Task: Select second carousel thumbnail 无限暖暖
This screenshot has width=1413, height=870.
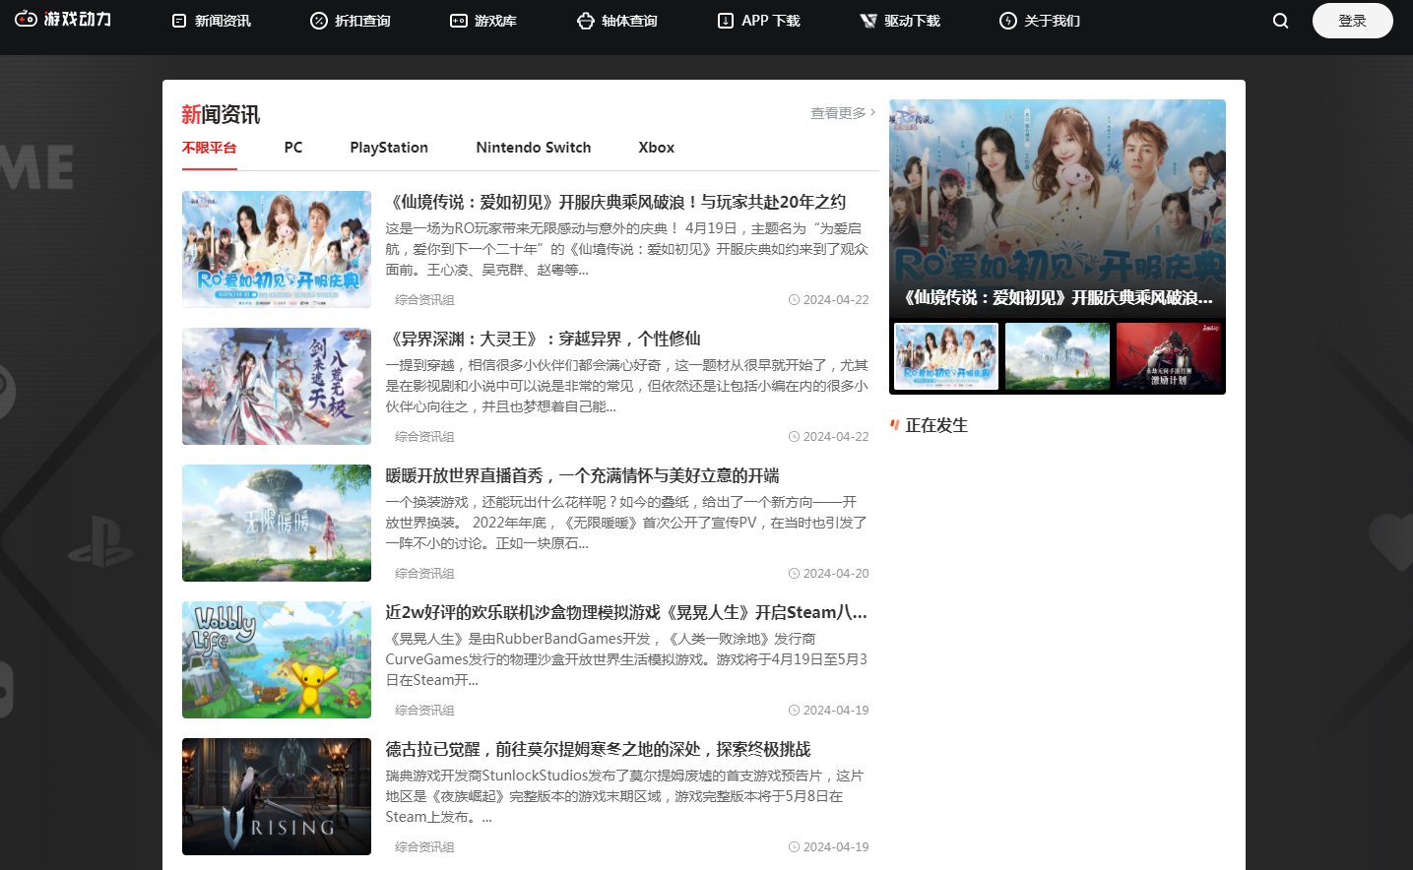Action: 1058,355
